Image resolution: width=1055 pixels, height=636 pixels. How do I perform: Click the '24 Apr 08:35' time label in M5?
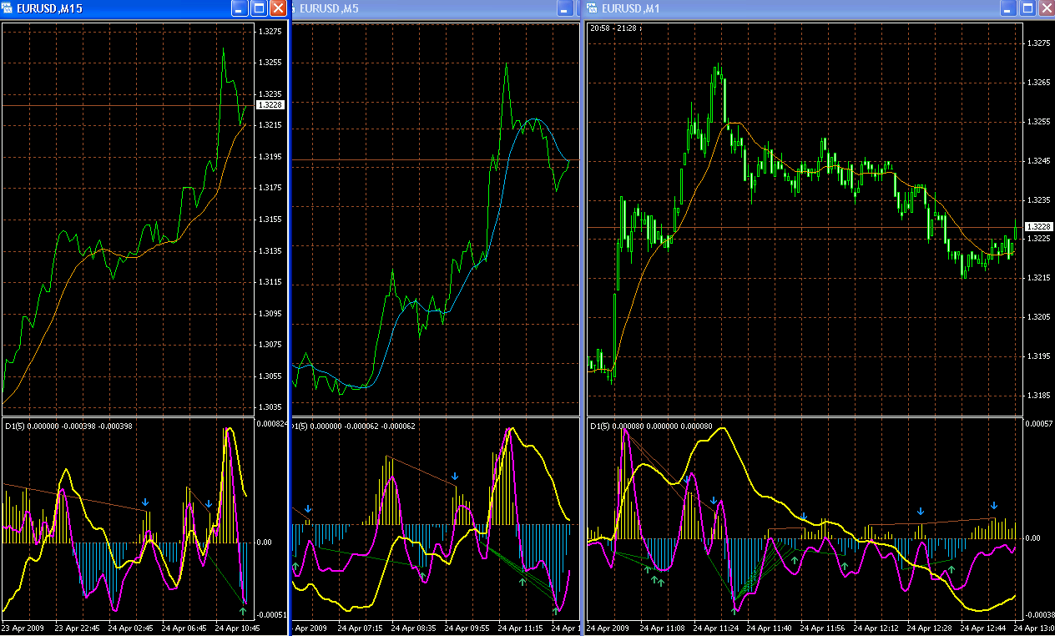[414, 628]
